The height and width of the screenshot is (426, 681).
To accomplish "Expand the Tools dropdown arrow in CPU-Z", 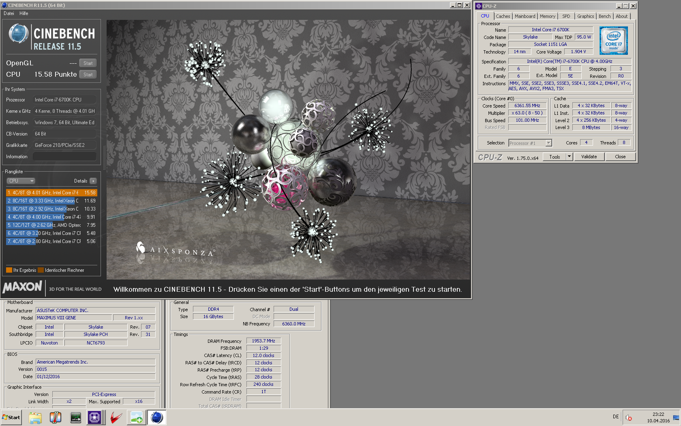I will pos(569,157).
